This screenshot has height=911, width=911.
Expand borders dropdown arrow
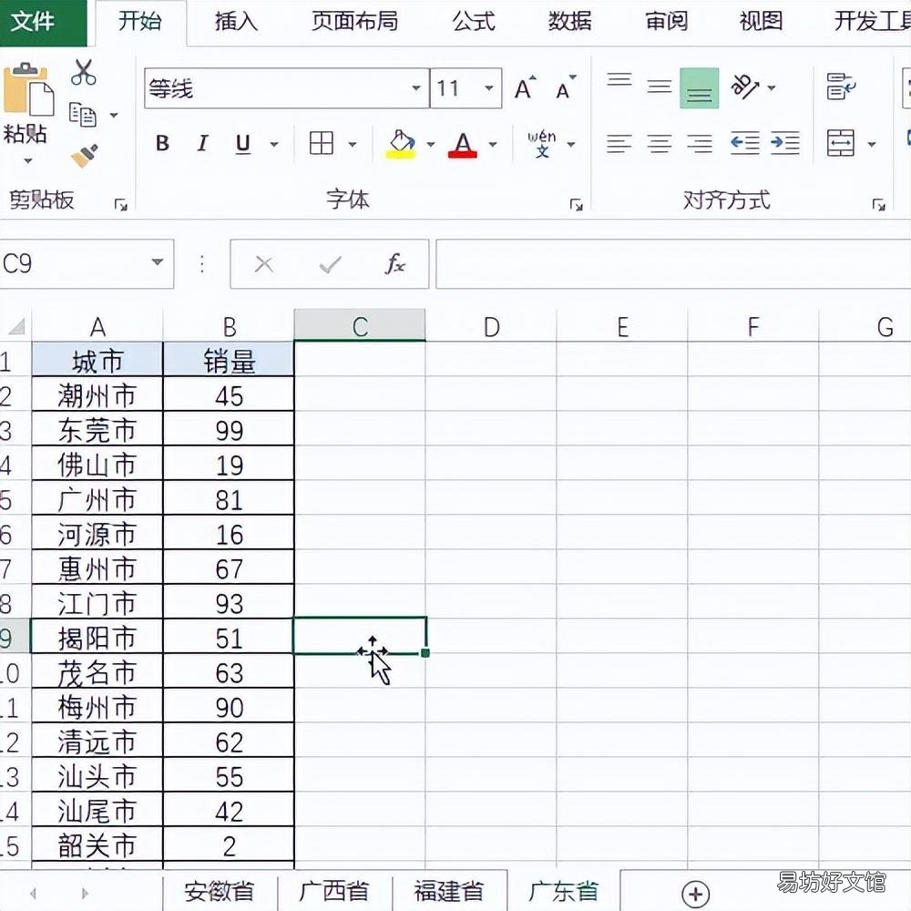click(352, 144)
